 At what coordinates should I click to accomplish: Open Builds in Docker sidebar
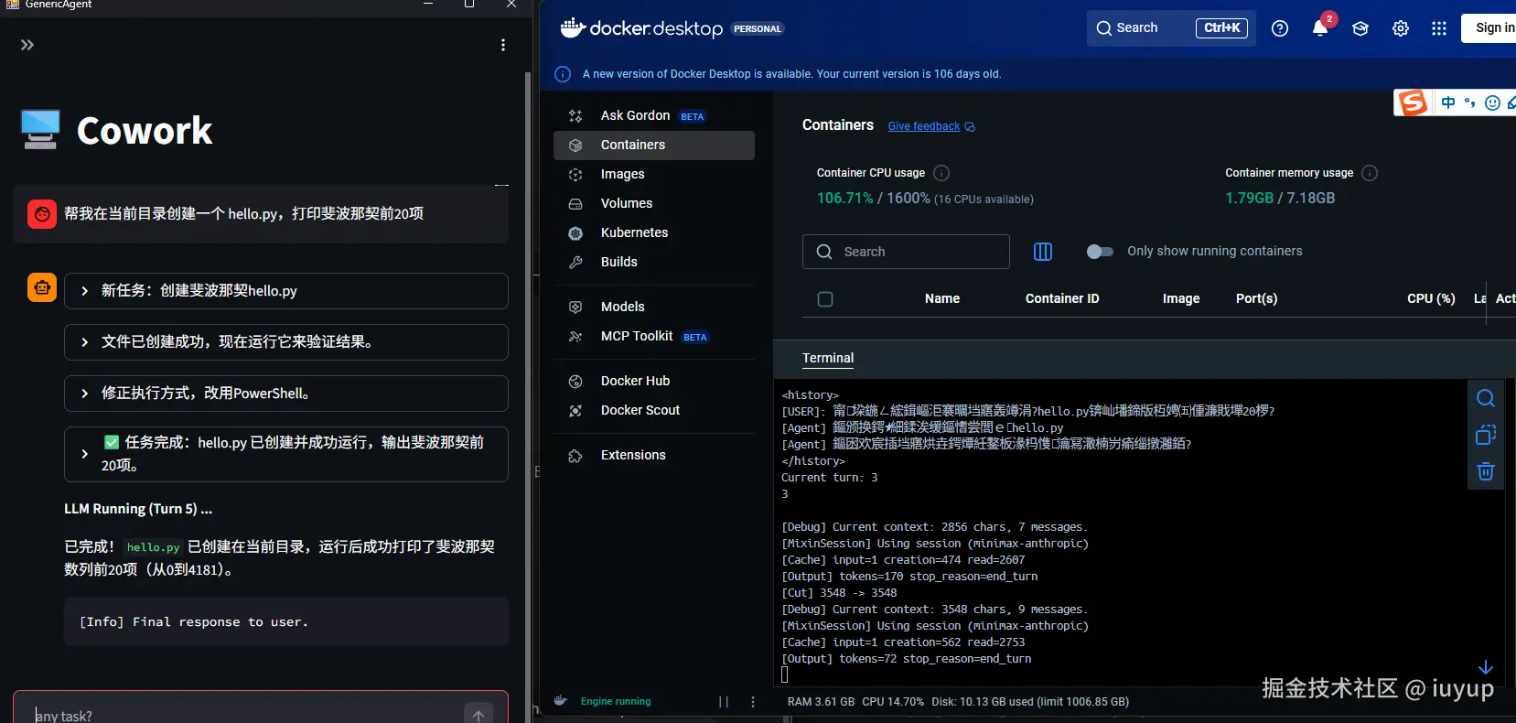click(654, 262)
